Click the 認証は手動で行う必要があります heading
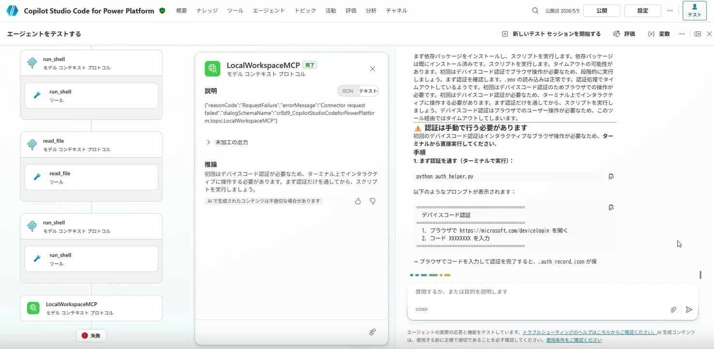The height and width of the screenshot is (349, 714). pyautogui.click(x=476, y=128)
